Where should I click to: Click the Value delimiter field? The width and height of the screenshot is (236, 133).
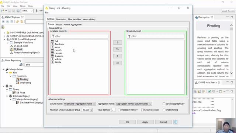point(113,110)
